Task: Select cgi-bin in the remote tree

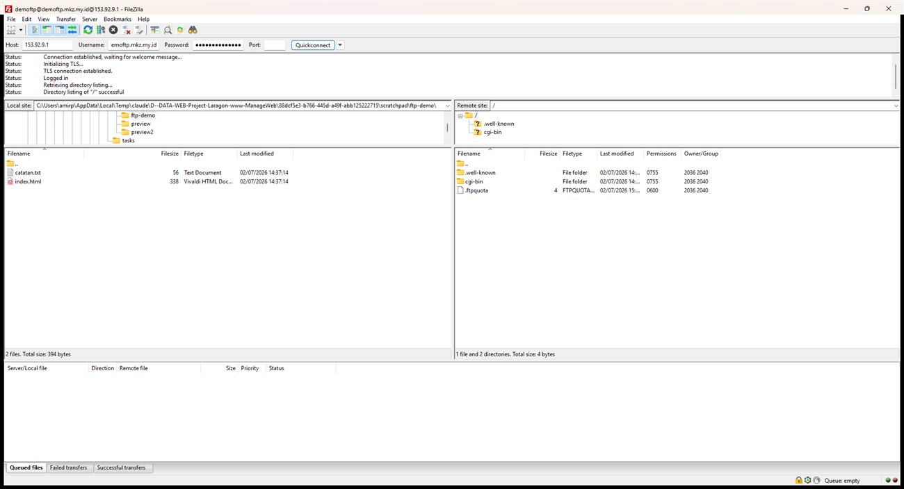Action: point(492,132)
